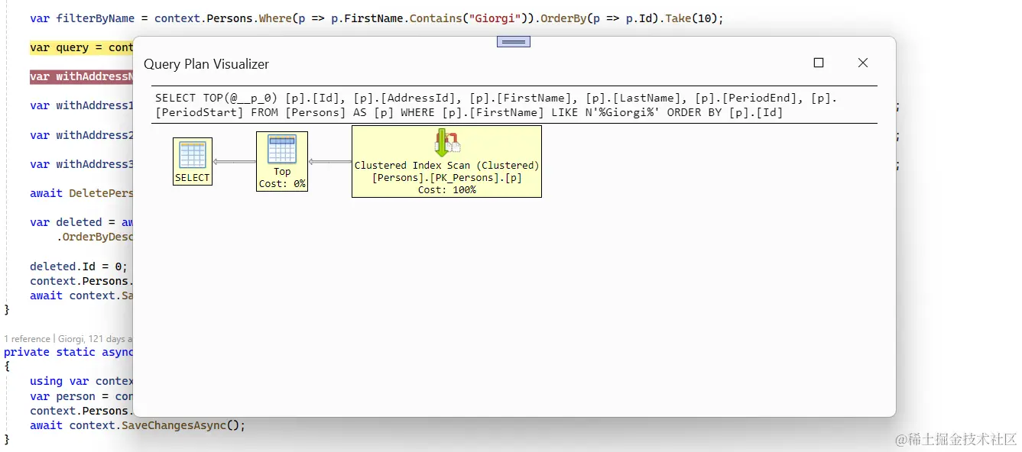Close the Query Plan Visualizer dialog
1022x452 pixels.
(x=863, y=63)
